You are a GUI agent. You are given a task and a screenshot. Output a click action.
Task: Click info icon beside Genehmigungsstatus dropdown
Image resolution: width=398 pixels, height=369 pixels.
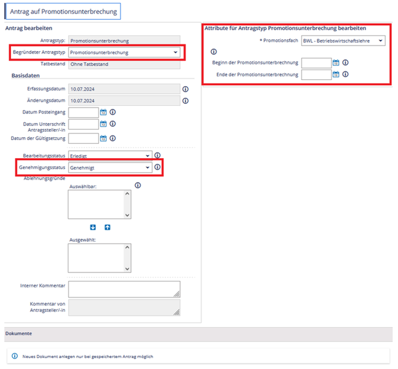coord(157,167)
